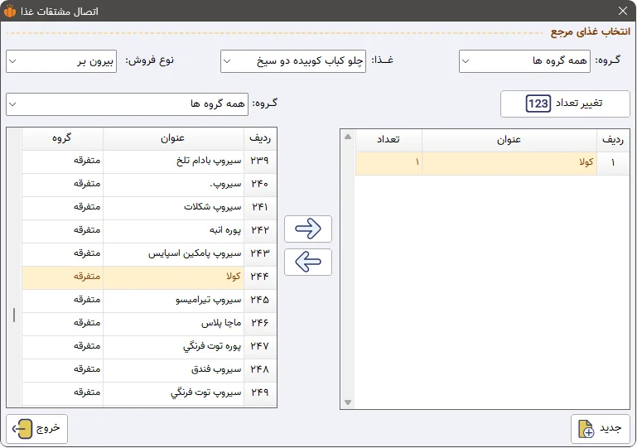Select row سیروپ بادام تلخ
This screenshot has height=448, width=637.
click(x=149, y=161)
